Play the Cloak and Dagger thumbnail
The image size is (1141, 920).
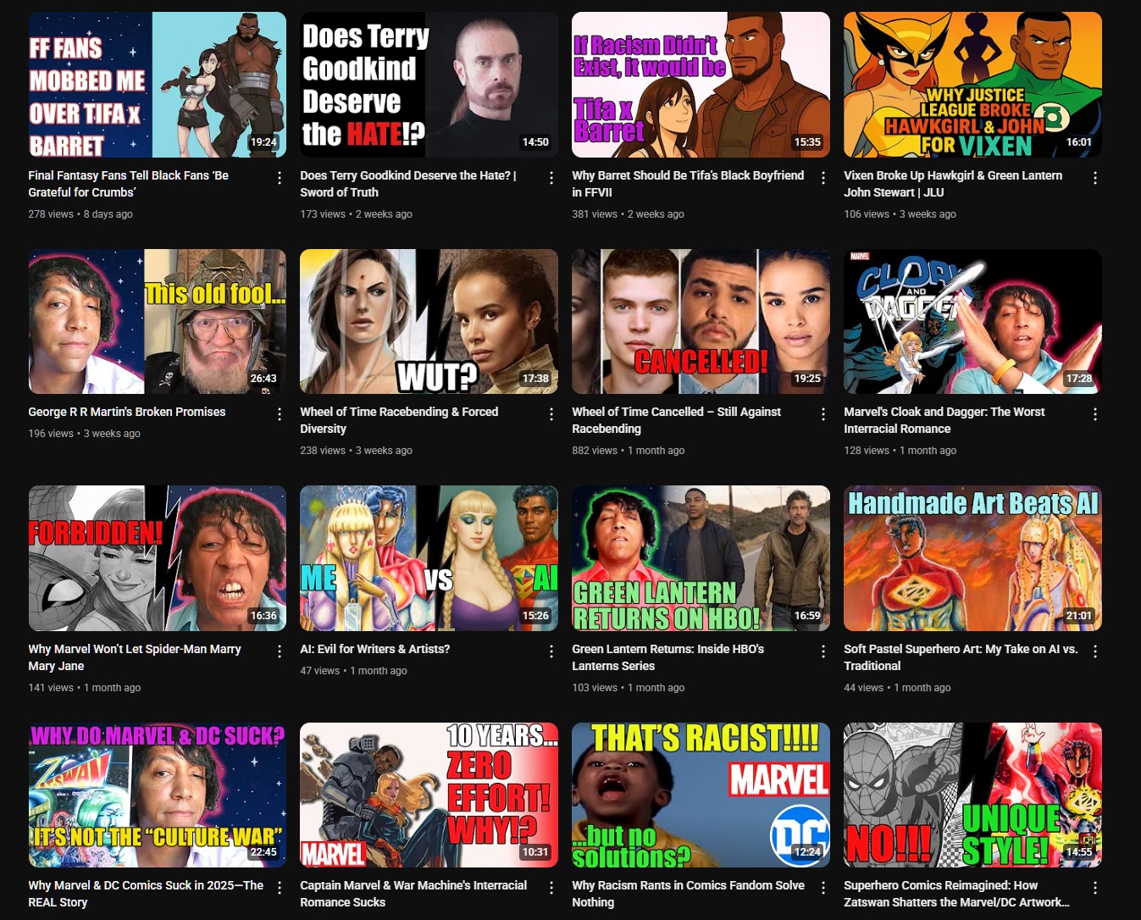tap(973, 321)
